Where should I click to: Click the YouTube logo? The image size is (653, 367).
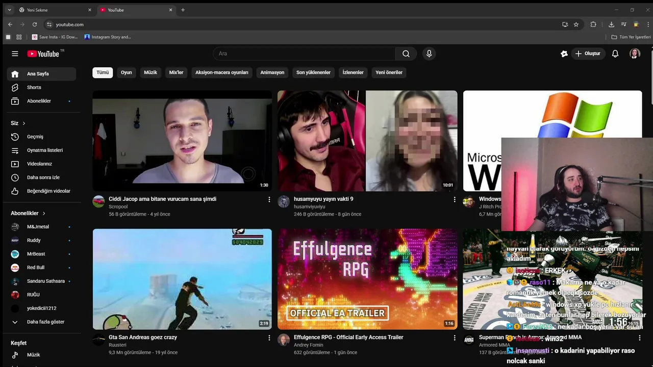pyautogui.click(x=44, y=54)
